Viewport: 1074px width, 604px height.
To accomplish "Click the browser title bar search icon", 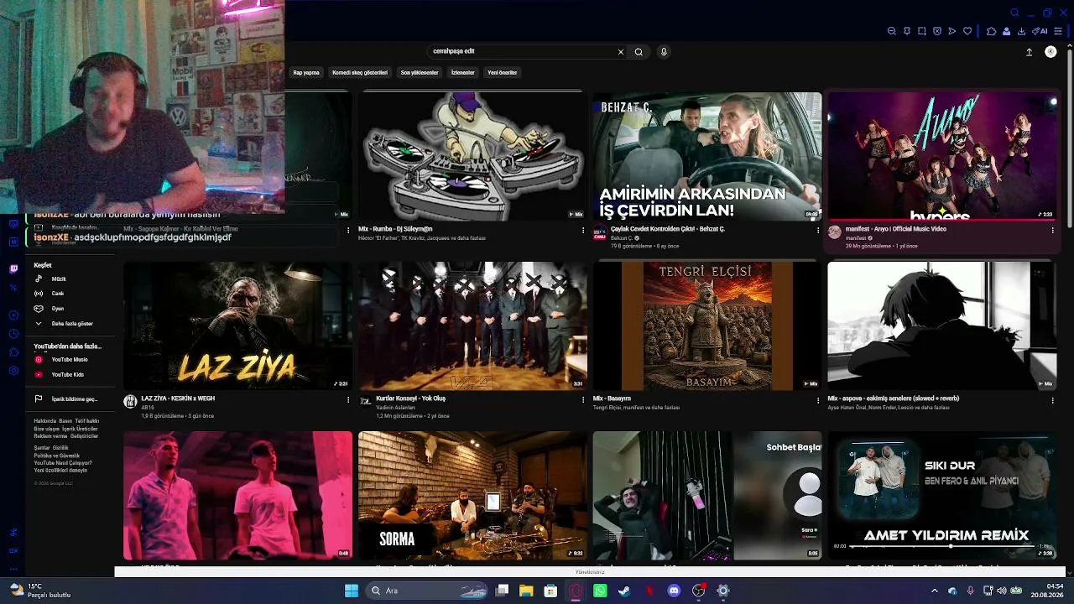I will [x=1014, y=13].
